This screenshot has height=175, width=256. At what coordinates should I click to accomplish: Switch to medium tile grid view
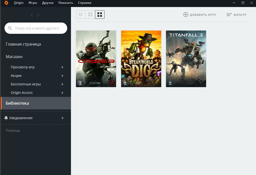90,15
